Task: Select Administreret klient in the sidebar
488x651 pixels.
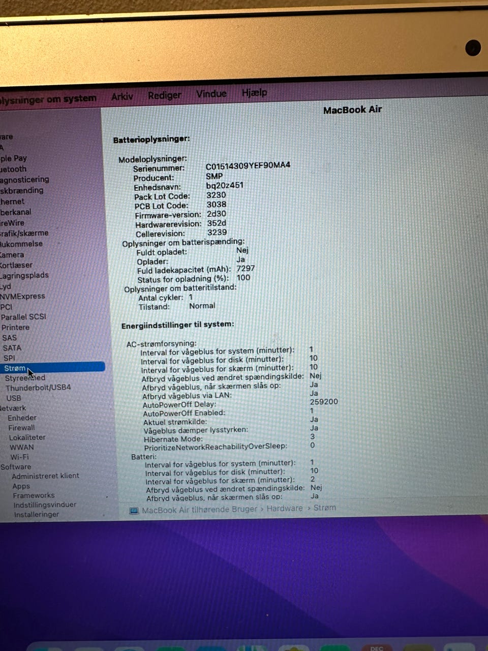Action: (45, 476)
